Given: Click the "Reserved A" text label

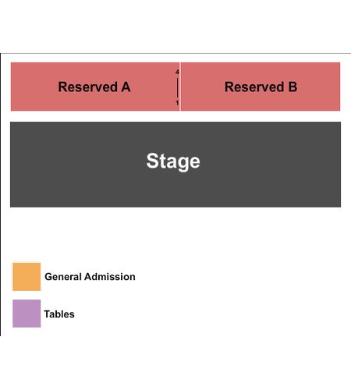Looking at the screenshot, I should coord(94,87).
